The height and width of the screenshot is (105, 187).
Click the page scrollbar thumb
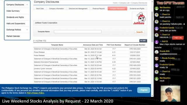[152, 27]
